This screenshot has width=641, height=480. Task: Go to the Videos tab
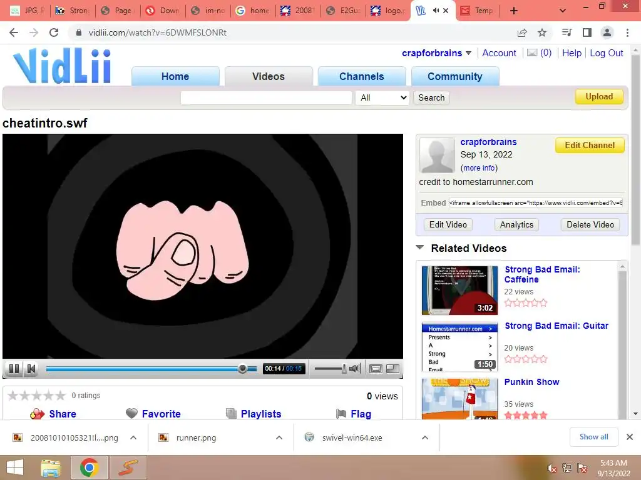269,76
